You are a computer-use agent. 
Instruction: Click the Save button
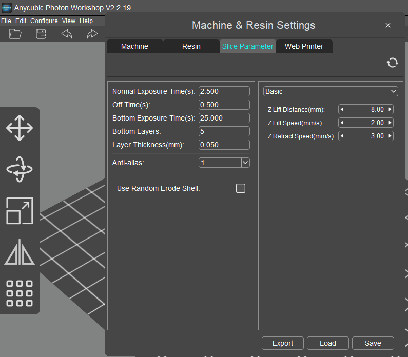coord(373,343)
